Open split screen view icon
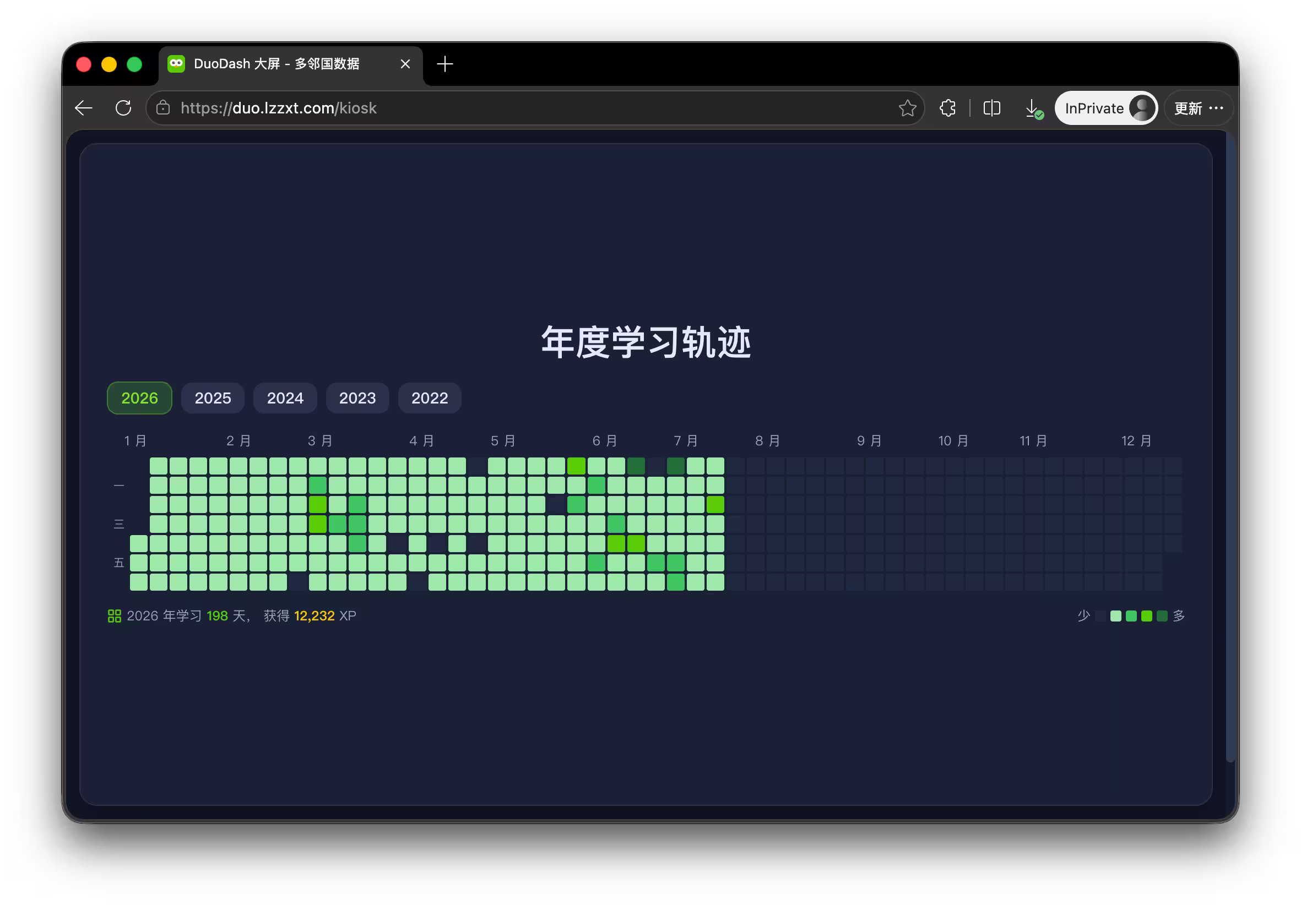Screen dimensions: 1301x905 point(991,108)
